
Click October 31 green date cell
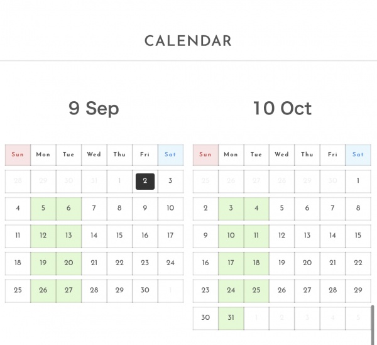point(231,317)
